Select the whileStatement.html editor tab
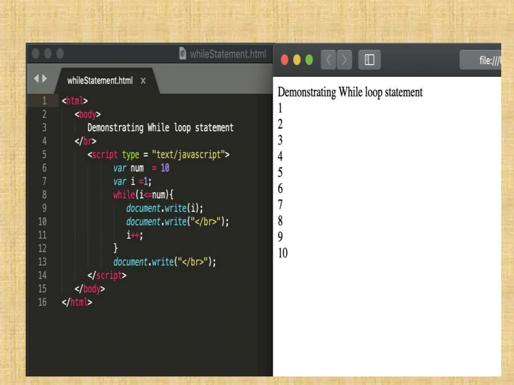This screenshot has width=514, height=385. (100, 81)
